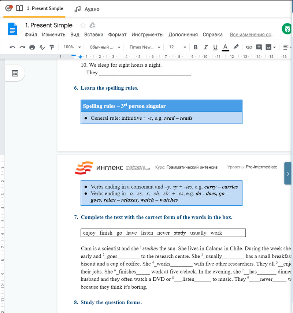This screenshot has height=313, width=293.
Task: Open the 100% zoom dropdown
Action: [x=72, y=47]
